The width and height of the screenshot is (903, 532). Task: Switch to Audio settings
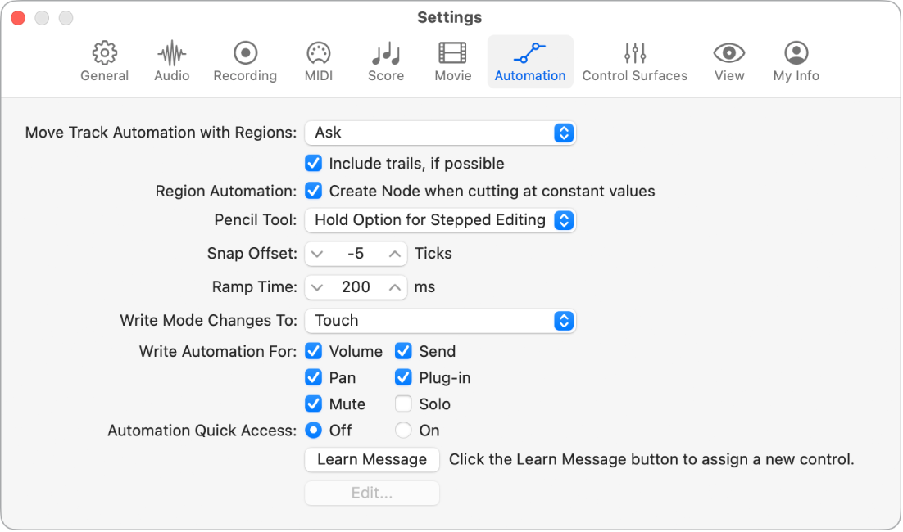pos(171,60)
